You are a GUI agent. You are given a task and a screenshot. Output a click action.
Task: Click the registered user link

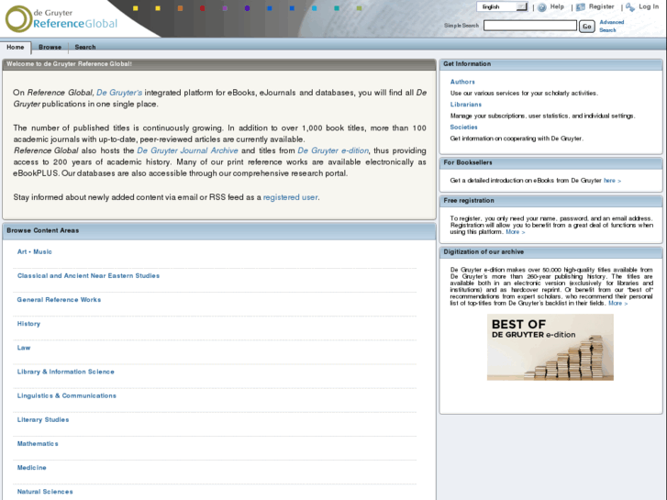click(x=290, y=197)
